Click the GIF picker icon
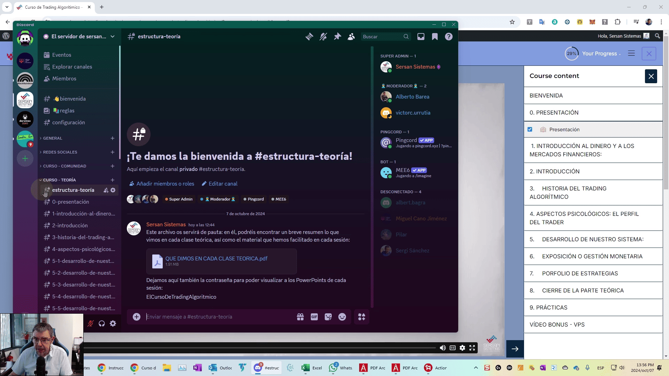669x376 pixels. [314, 317]
